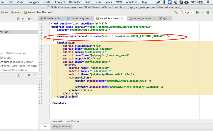Image resolution: width=213 pixels, height=131 pixels.
Task: Click expand-all icon below Project Properties row
Action: click(x=18, y=75)
